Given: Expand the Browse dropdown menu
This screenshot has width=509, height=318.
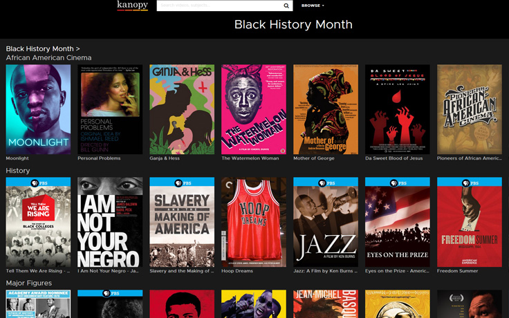Looking at the screenshot, I should pos(313,6).
